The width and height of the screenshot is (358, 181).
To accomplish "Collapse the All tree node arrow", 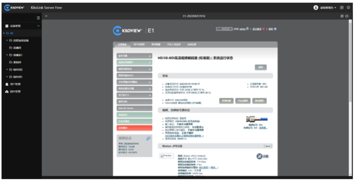I will [x=4, y=33].
